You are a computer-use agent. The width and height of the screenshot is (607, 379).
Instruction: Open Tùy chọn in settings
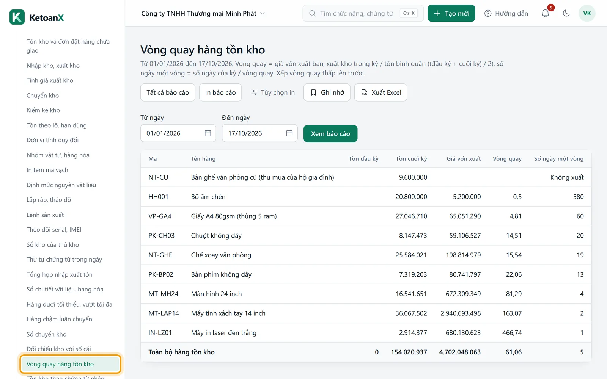273,92
